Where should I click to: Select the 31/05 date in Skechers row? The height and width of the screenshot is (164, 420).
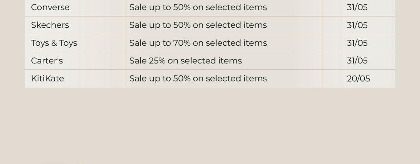tap(357, 25)
